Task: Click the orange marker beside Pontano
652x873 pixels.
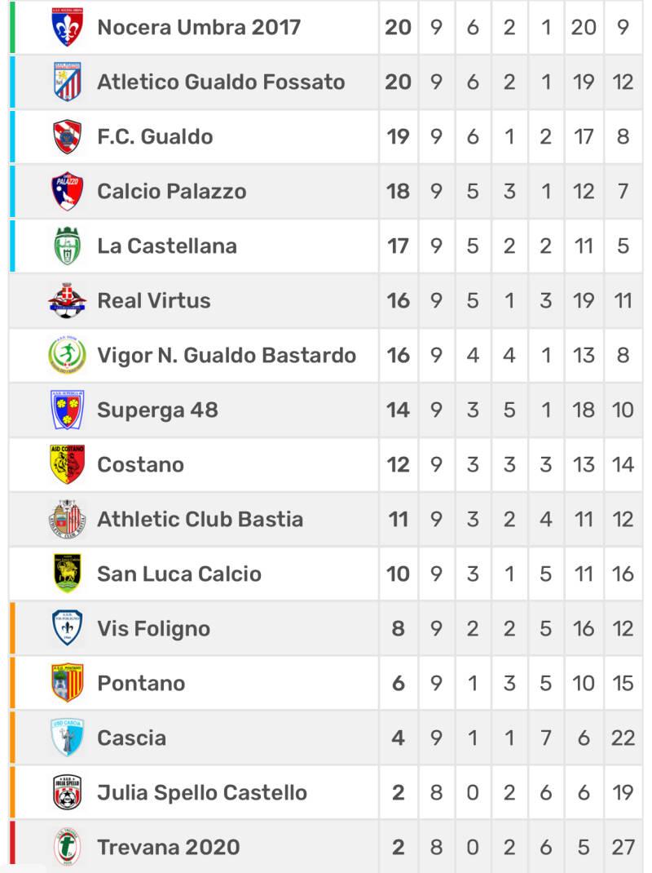Action: click(x=12, y=683)
